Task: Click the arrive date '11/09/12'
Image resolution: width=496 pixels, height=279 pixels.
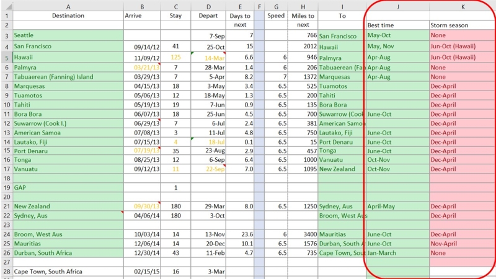Action: click(x=142, y=58)
